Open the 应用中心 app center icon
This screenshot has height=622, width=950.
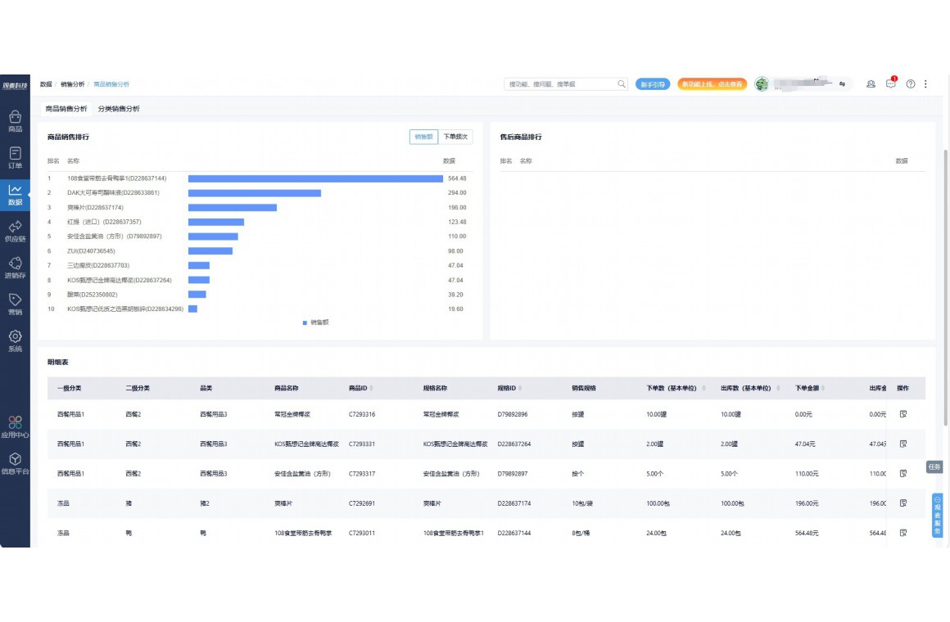pos(15,426)
